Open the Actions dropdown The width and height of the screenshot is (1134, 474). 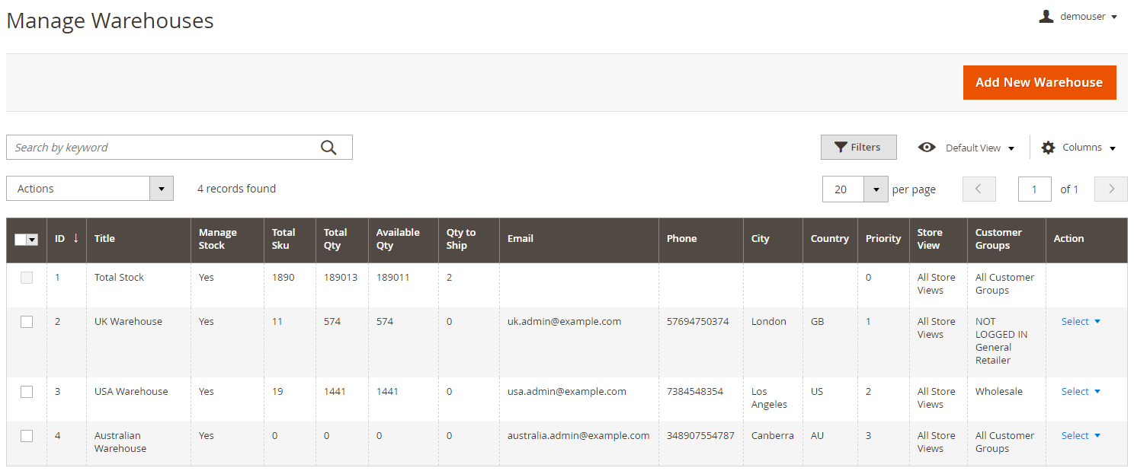(x=90, y=189)
